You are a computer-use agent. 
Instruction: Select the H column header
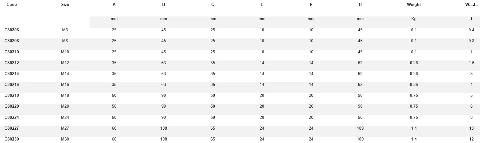360,5
